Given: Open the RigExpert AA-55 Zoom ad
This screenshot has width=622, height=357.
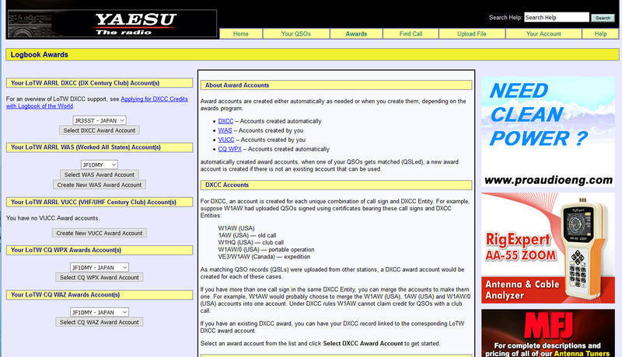Looking at the screenshot, I should (547, 247).
